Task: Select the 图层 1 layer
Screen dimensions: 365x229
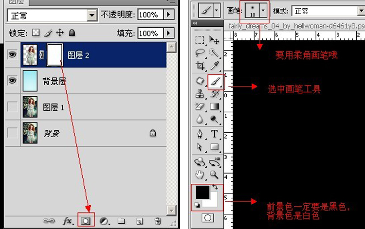Action: [93, 107]
